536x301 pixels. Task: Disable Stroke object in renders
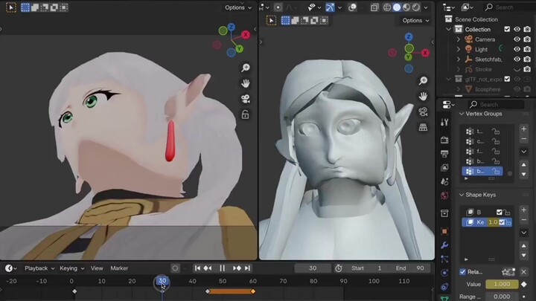tap(527, 69)
